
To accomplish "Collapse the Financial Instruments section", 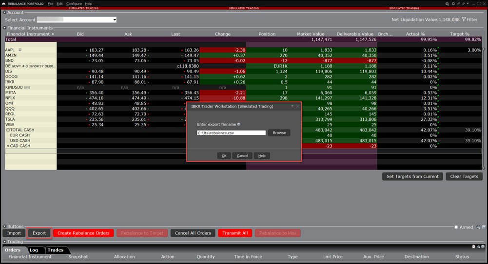I will (4, 28).
